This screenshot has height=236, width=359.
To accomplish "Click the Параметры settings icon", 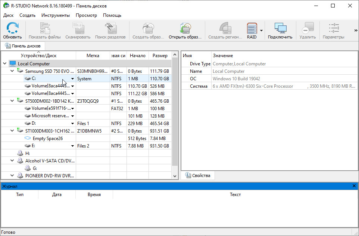I will click(333, 28).
